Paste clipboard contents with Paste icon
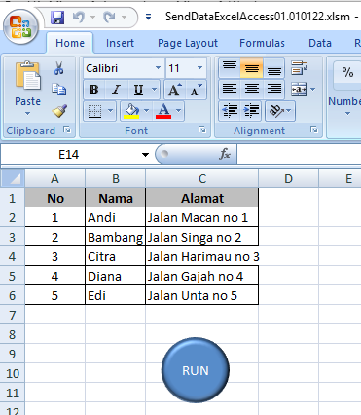This screenshot has height=415, width=361. click(28, 75)
